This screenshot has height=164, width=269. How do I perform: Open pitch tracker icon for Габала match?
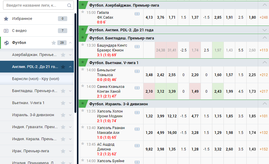click(x=137, y=14)
